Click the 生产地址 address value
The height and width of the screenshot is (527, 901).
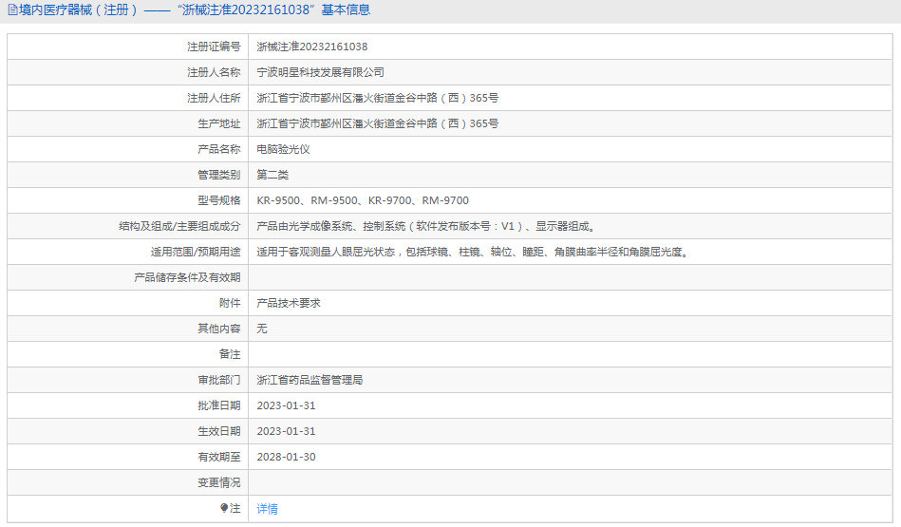pos(377,123)
